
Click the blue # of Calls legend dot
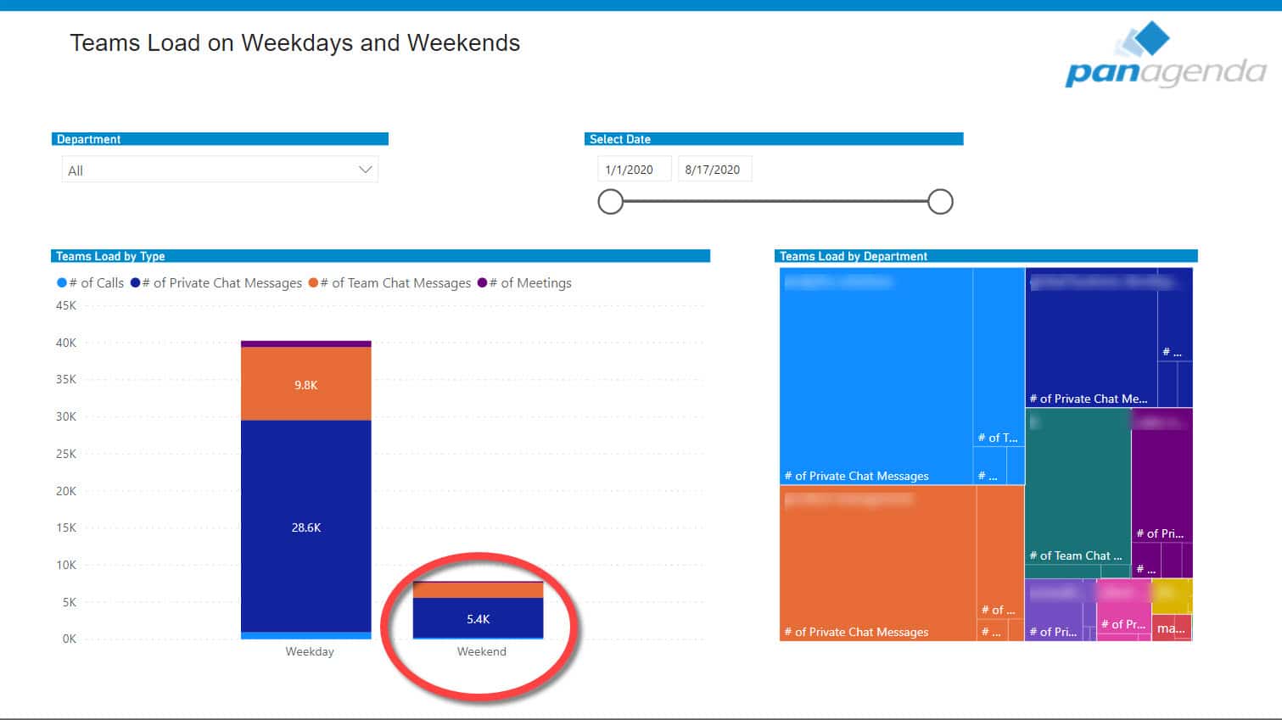coord(62,282)
